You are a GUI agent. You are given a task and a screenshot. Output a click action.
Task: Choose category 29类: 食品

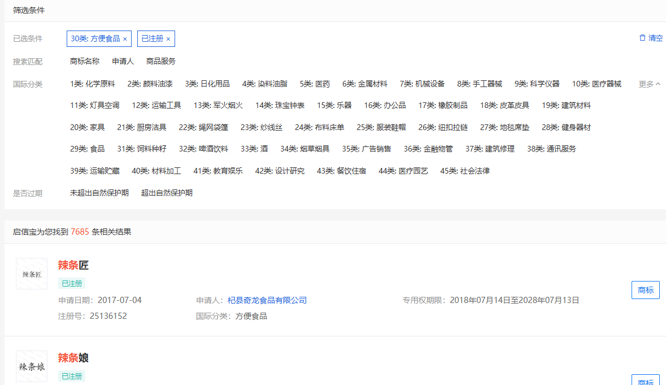click(x=88, y=149)
